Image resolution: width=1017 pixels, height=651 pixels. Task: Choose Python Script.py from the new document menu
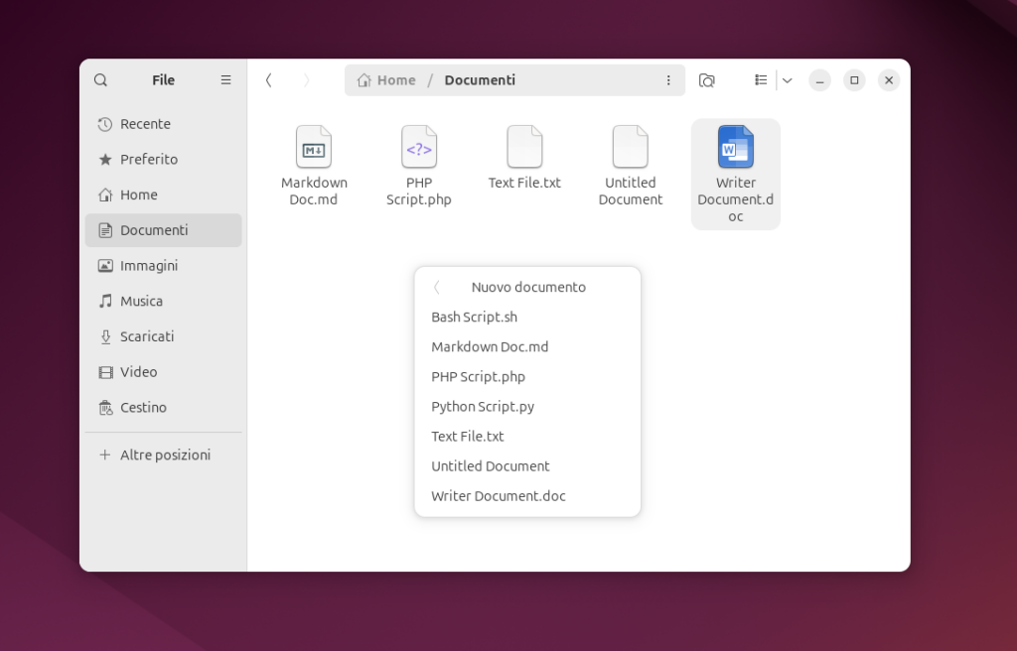pos(483,406)
